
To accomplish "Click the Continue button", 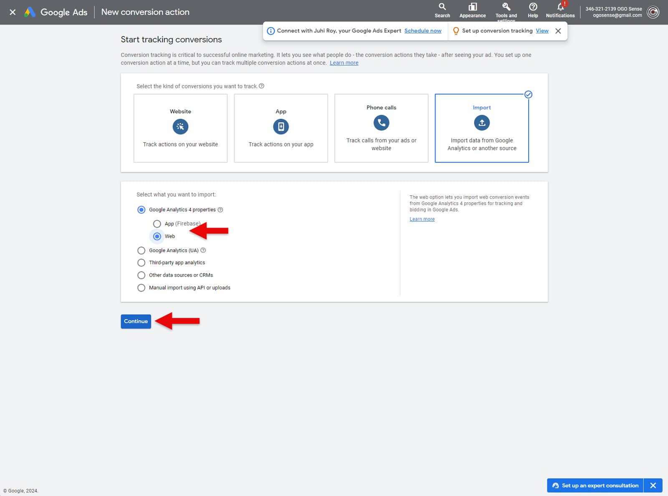I will (x=135, y=321).
